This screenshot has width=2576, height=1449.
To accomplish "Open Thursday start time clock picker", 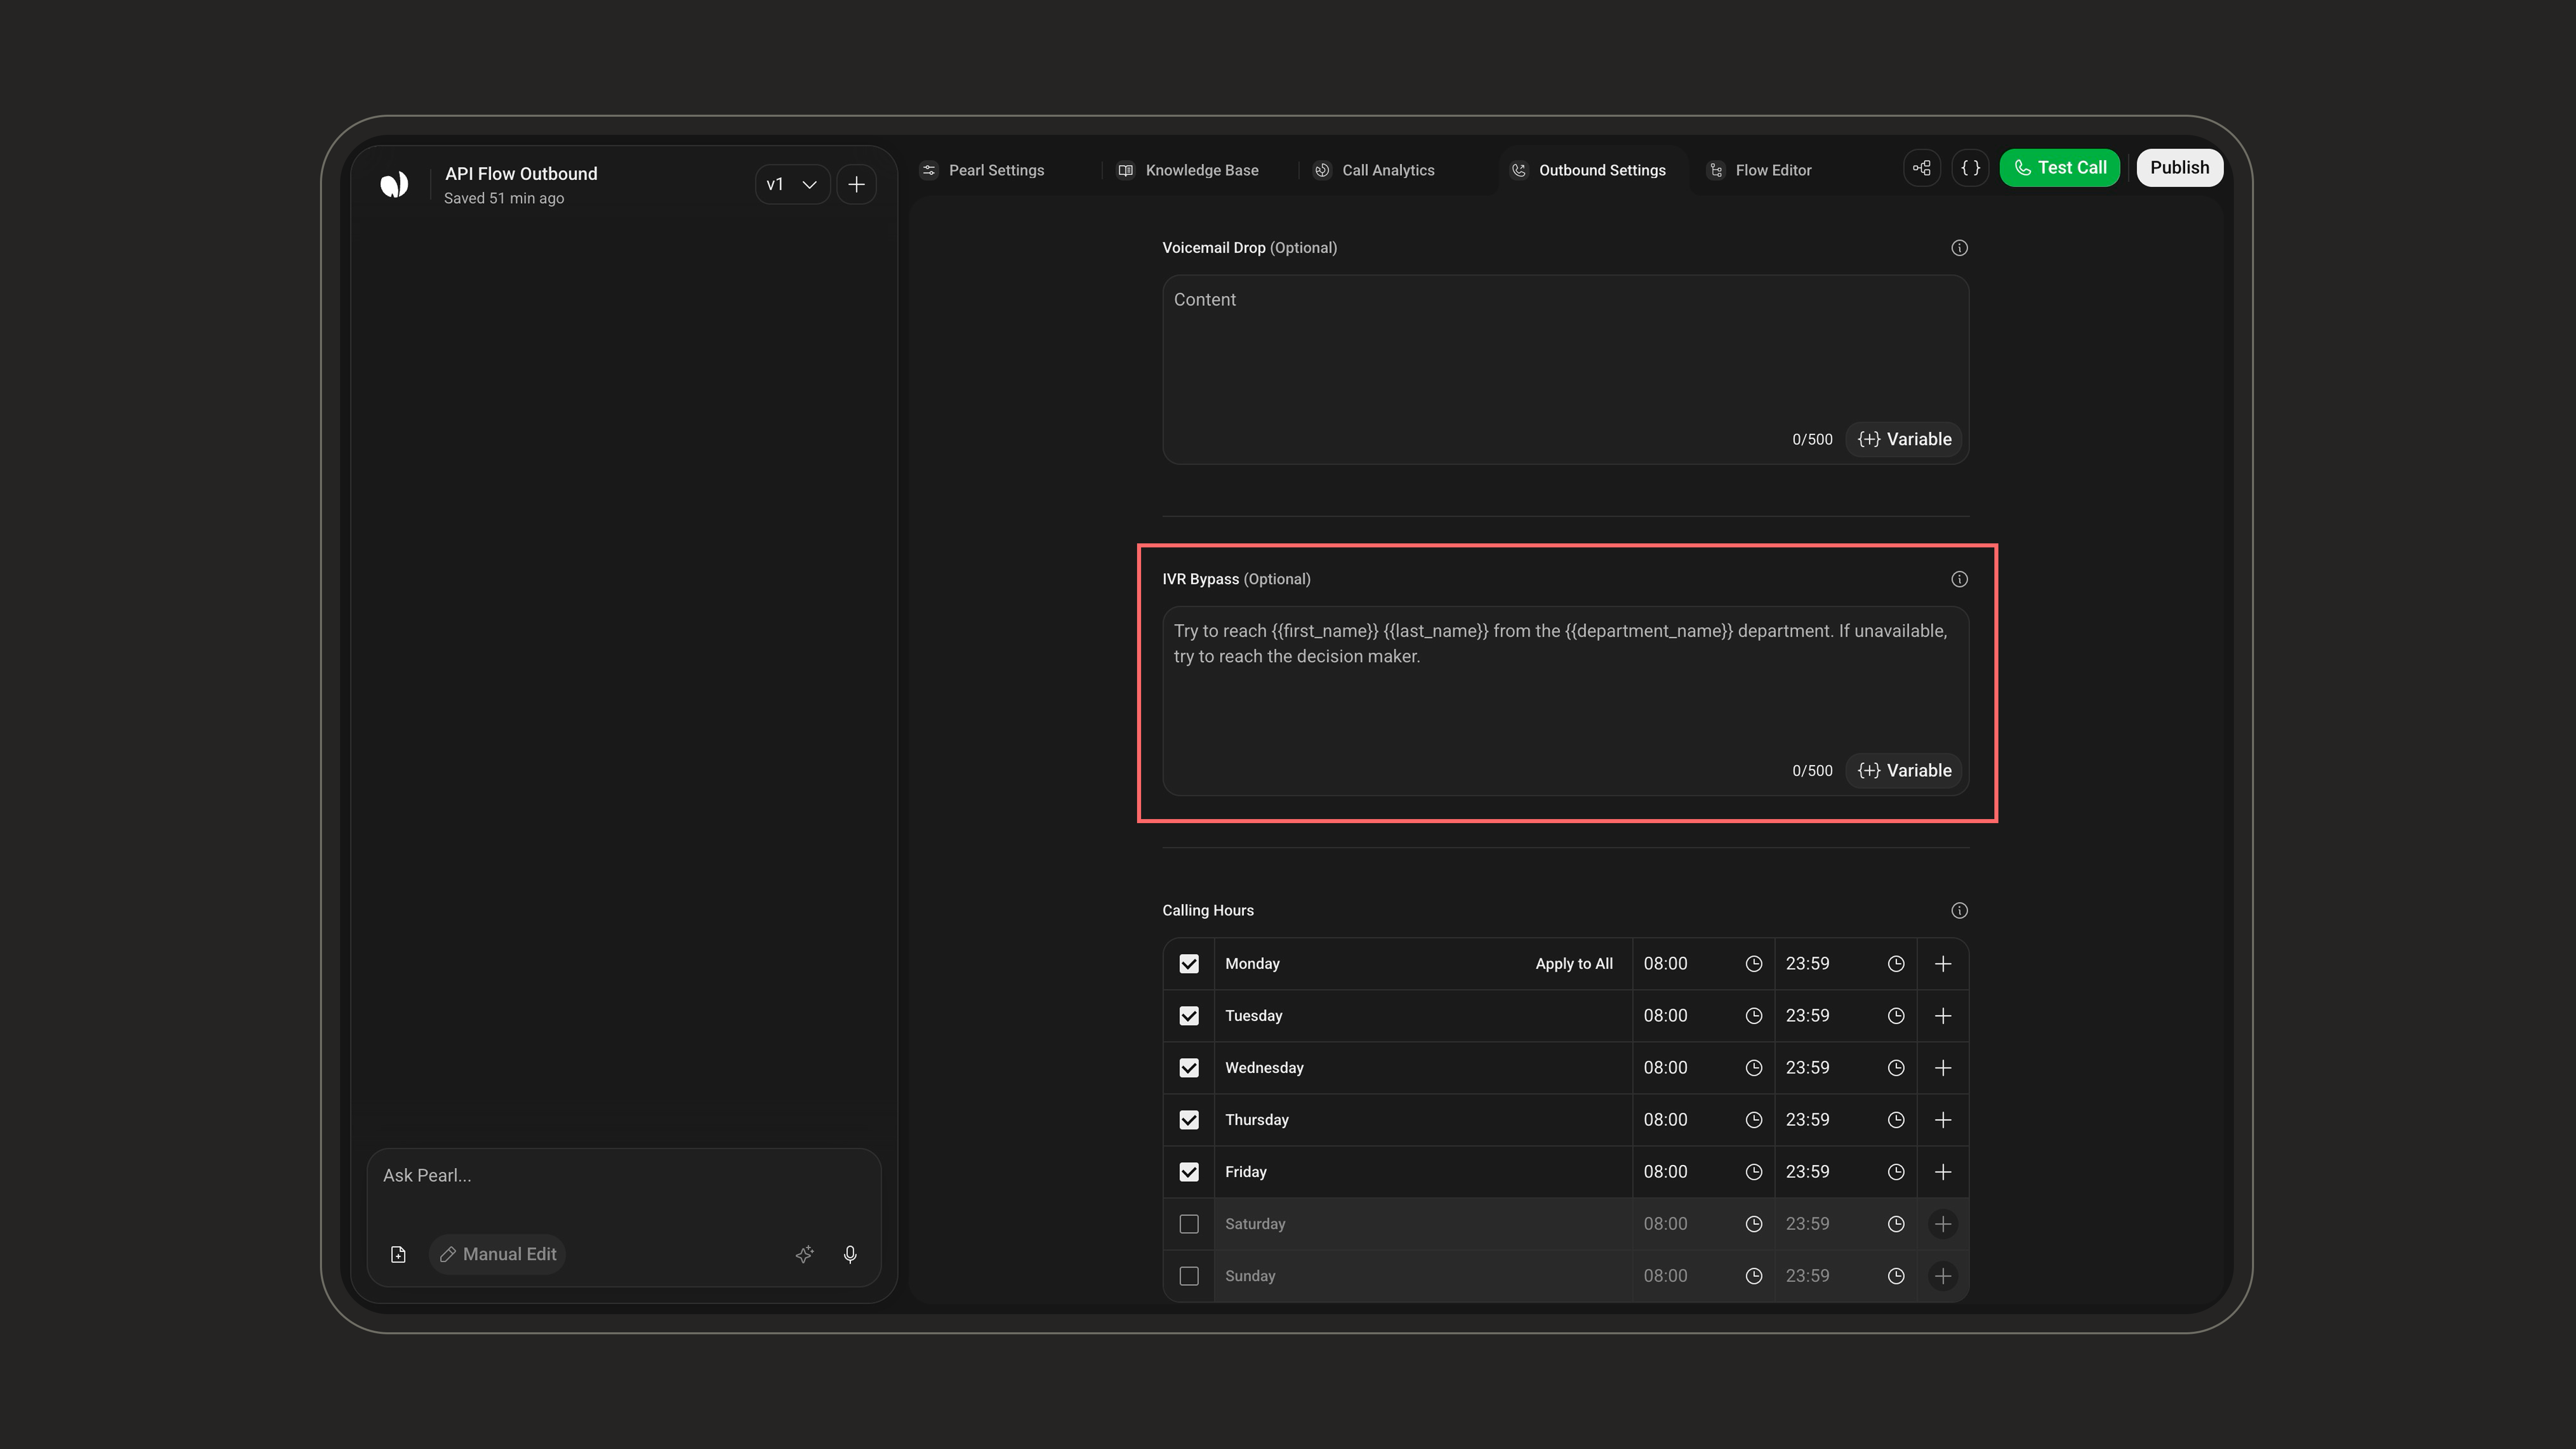I will click(1753, 1120).
